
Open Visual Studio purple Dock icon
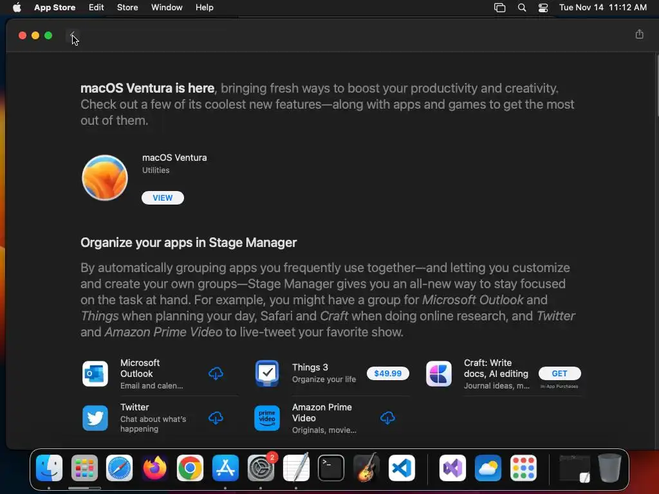(452, 468)
